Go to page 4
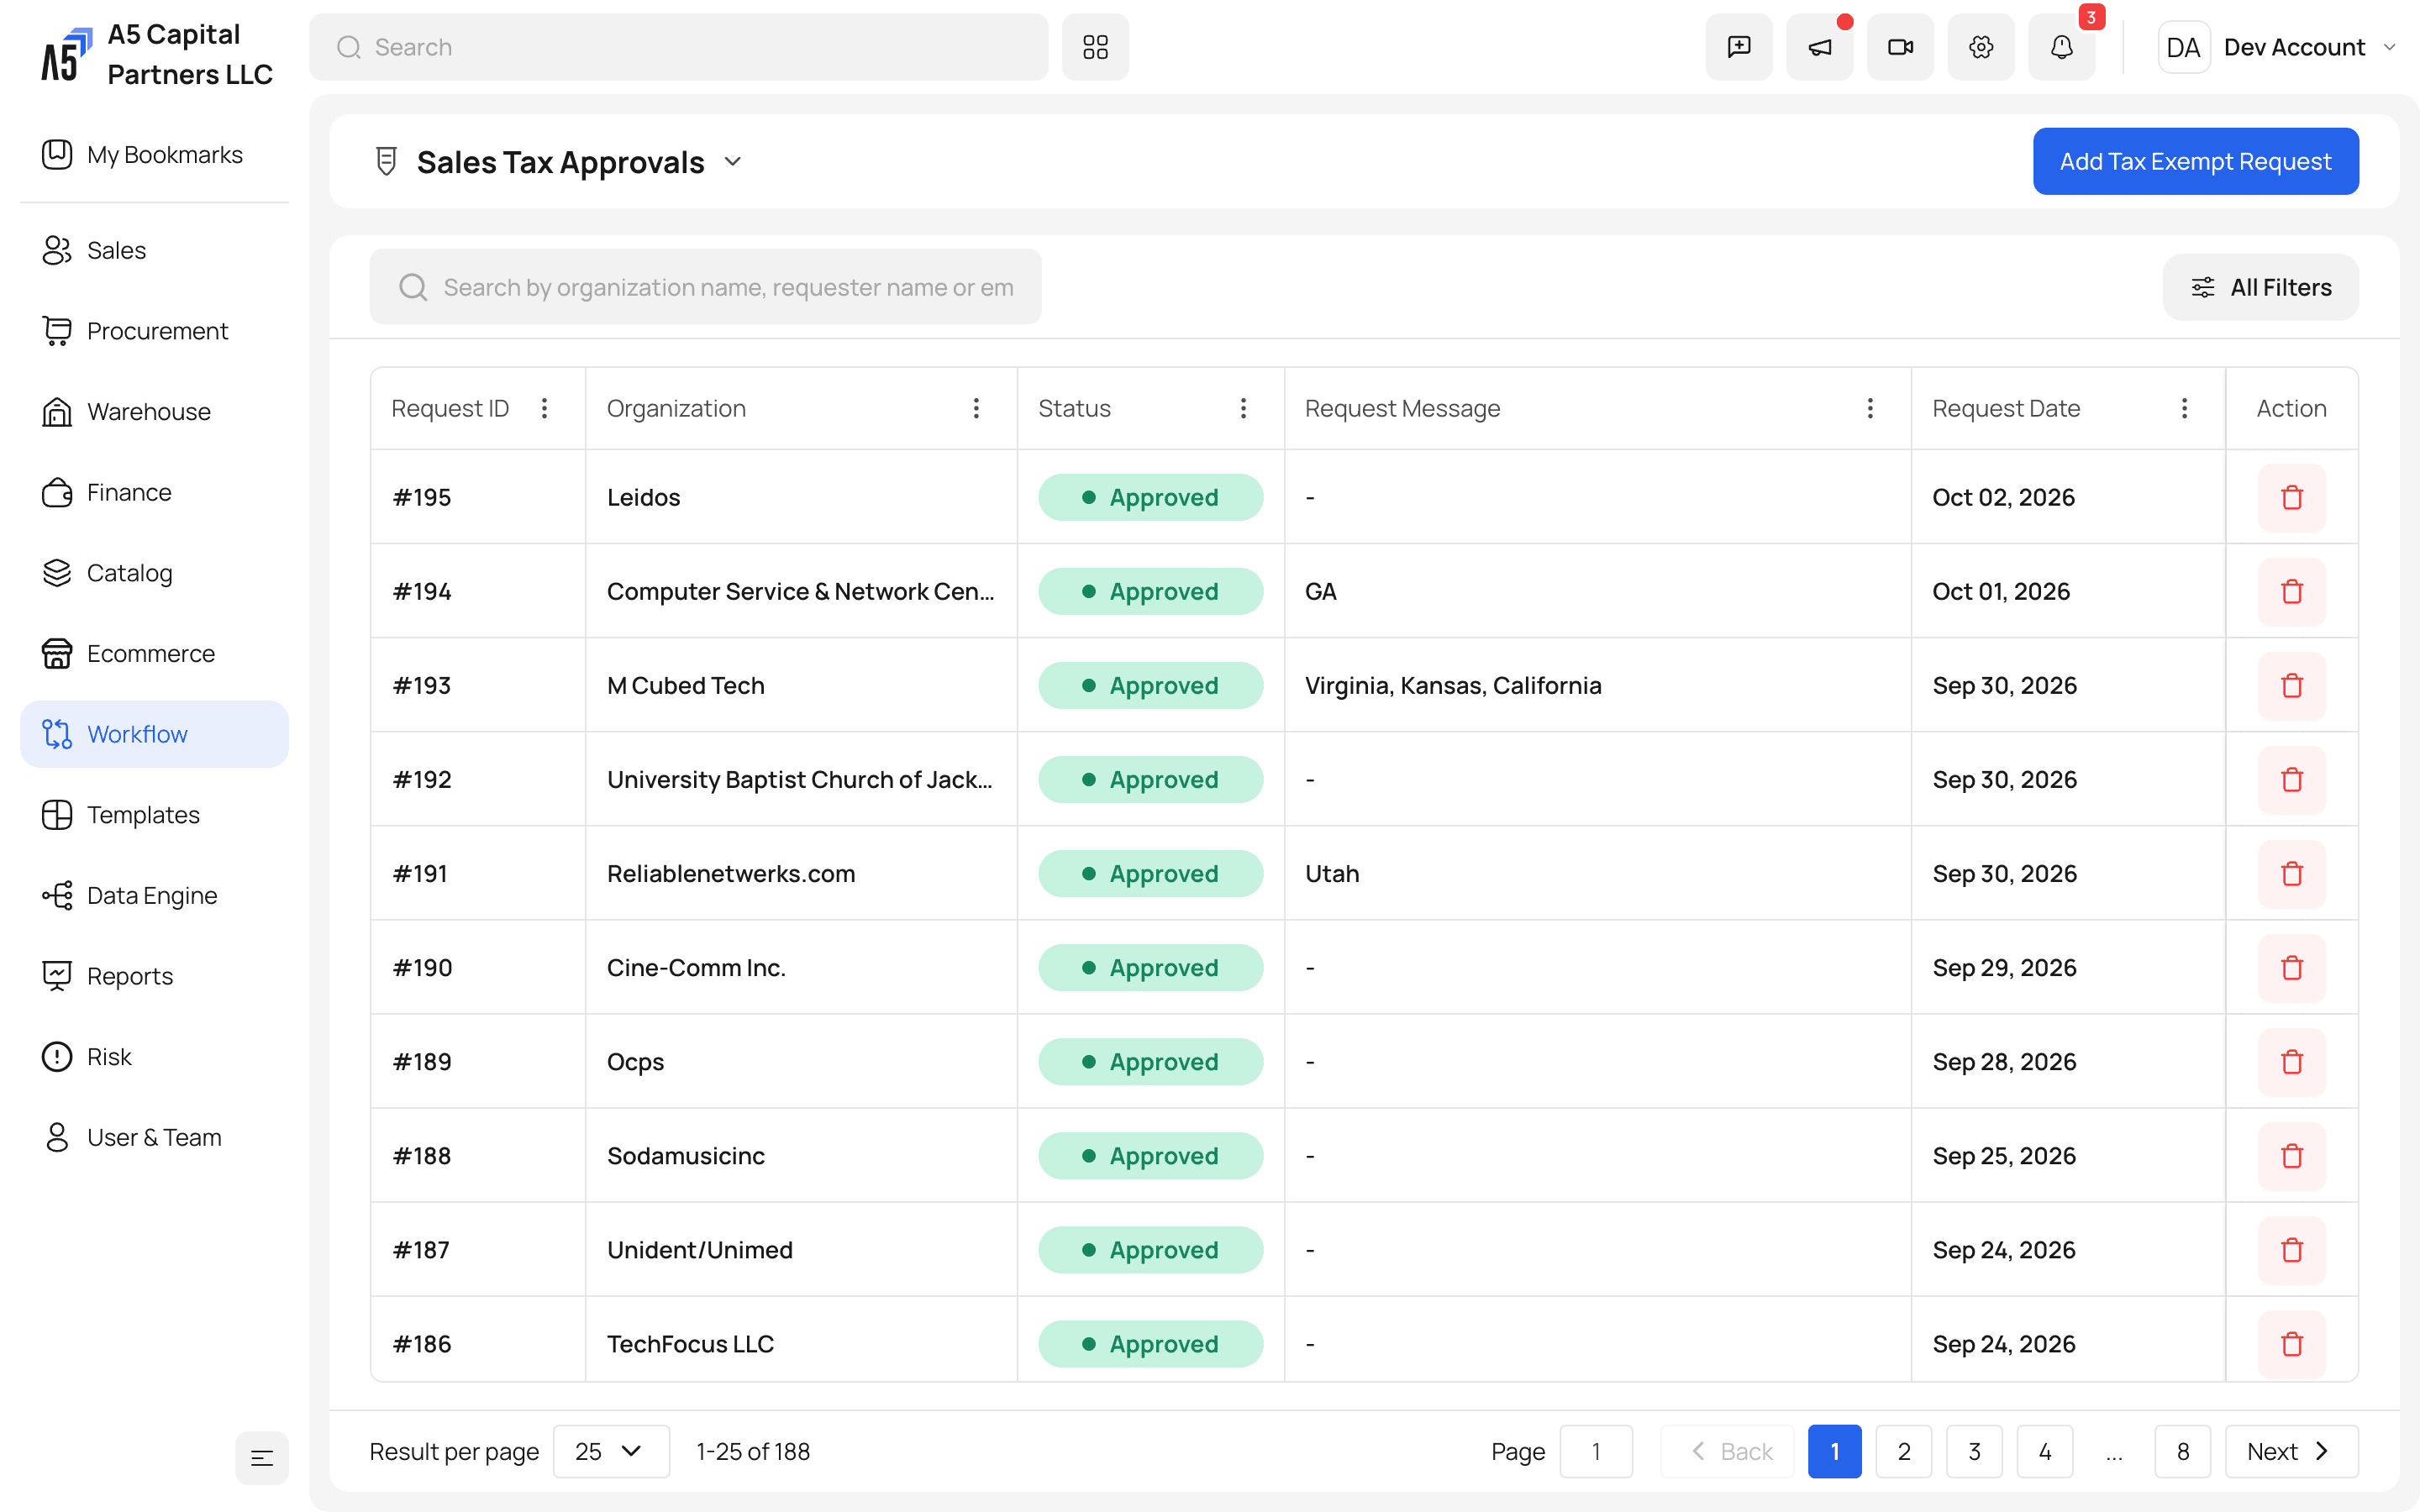The height and width of the screenshot is (1512, 2420). point(2044,1451)
